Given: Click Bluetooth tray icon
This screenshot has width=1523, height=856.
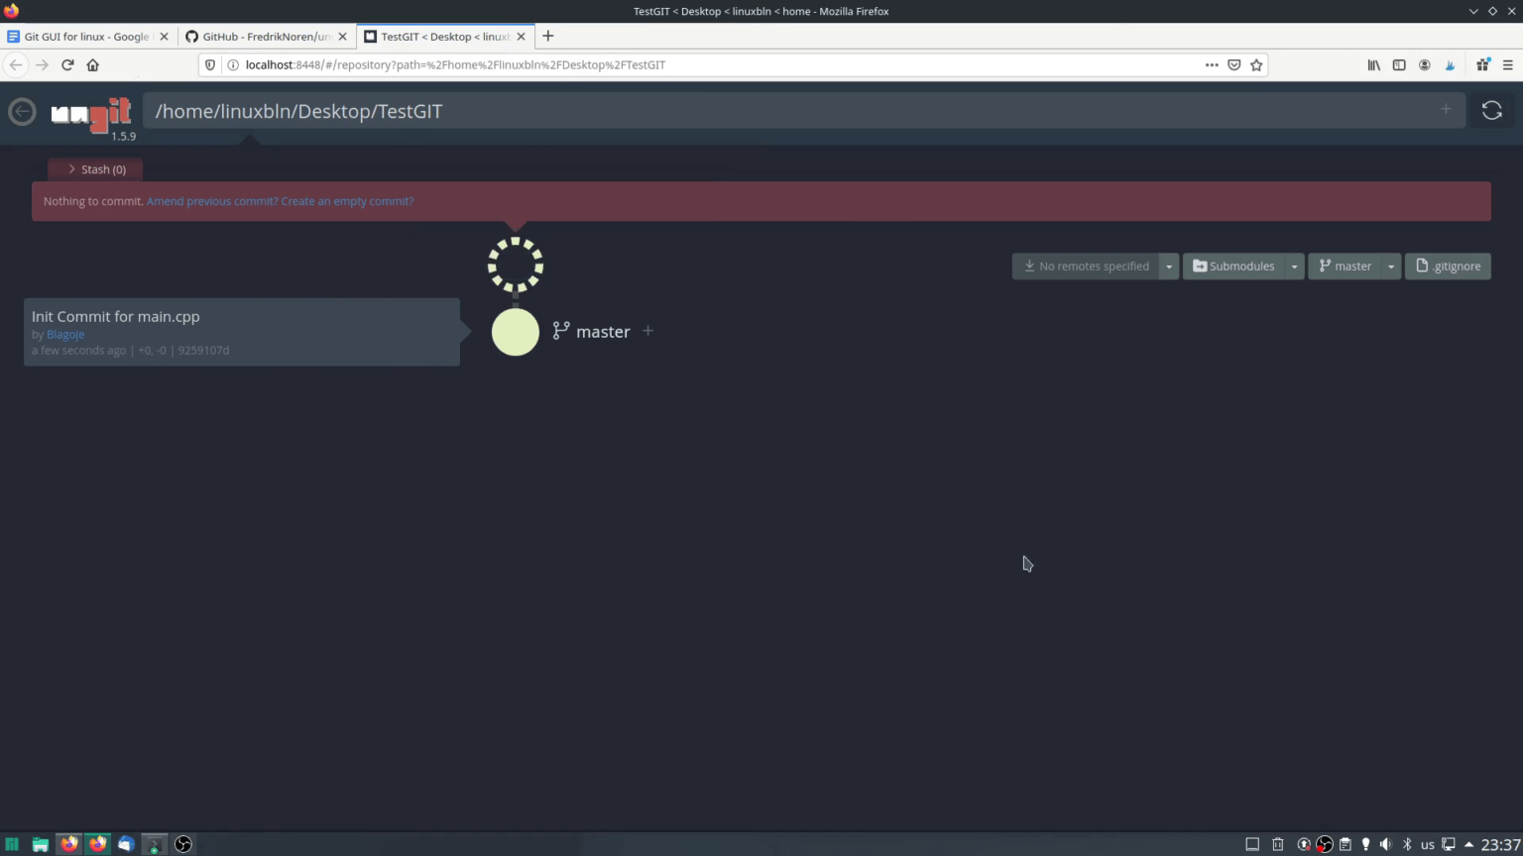Looking at the screenshot, I should tap(1407, 844).
